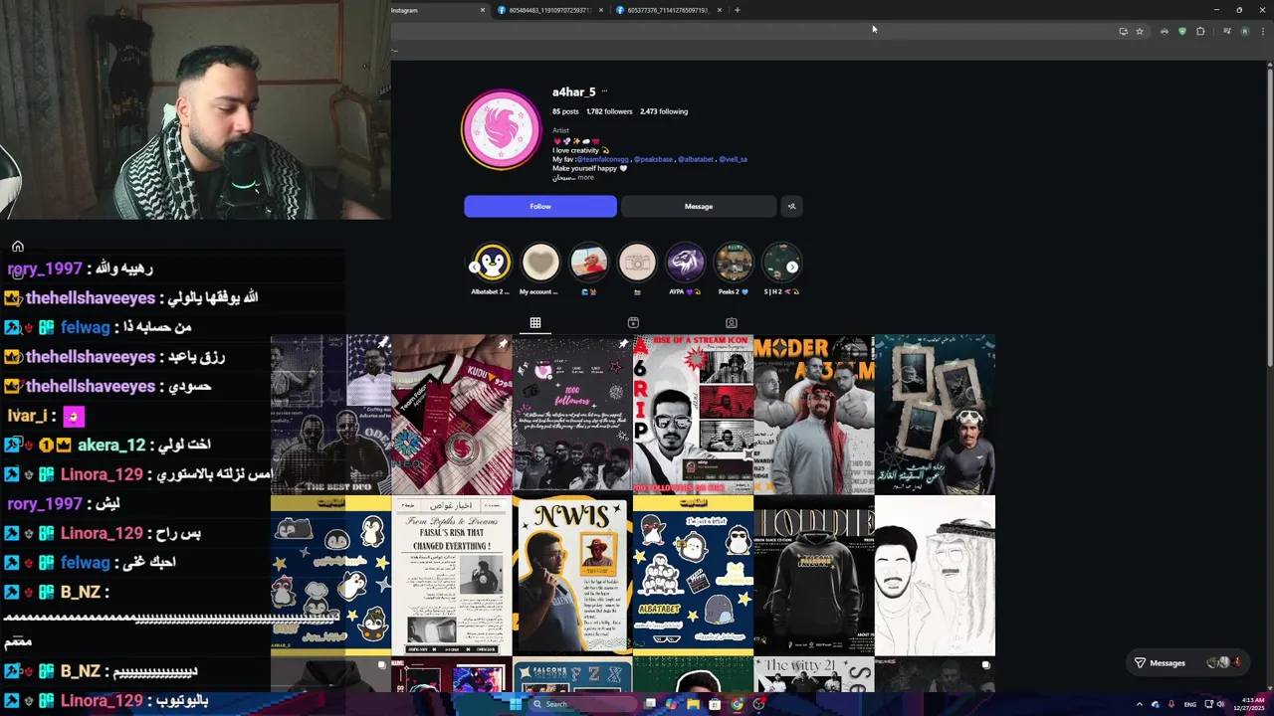Viewport: 1274px width, 716px height.
Task: Switch to the 605377376 Facebook tab
Action: coord(667,10)
